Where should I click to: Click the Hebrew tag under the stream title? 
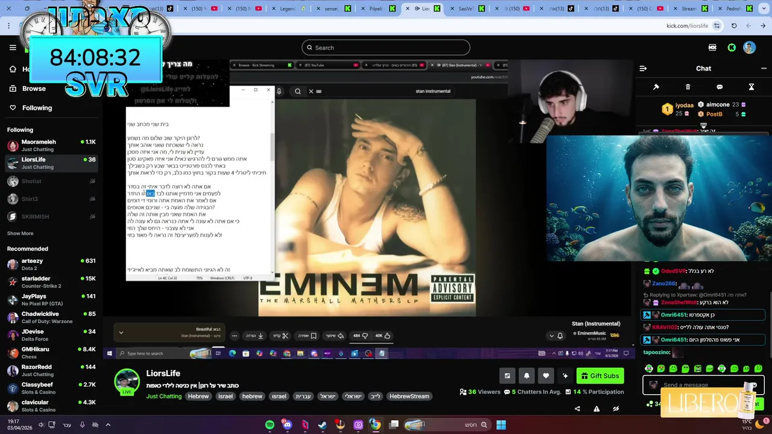pyautogui.click(x=198, y=396)
